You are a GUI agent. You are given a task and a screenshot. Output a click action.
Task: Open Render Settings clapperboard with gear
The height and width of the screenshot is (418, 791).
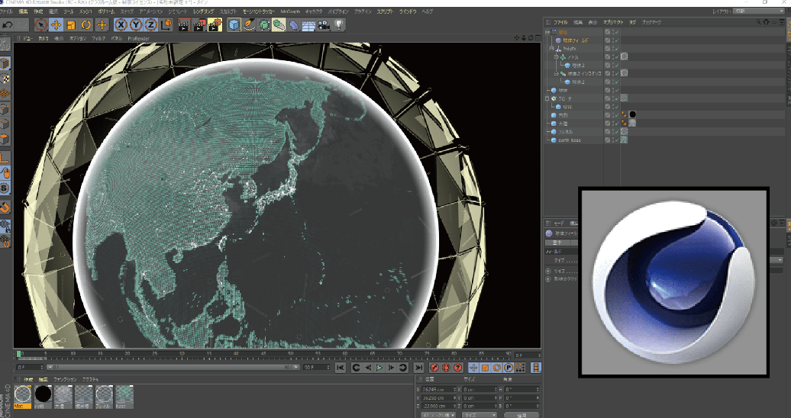point(215,24)
